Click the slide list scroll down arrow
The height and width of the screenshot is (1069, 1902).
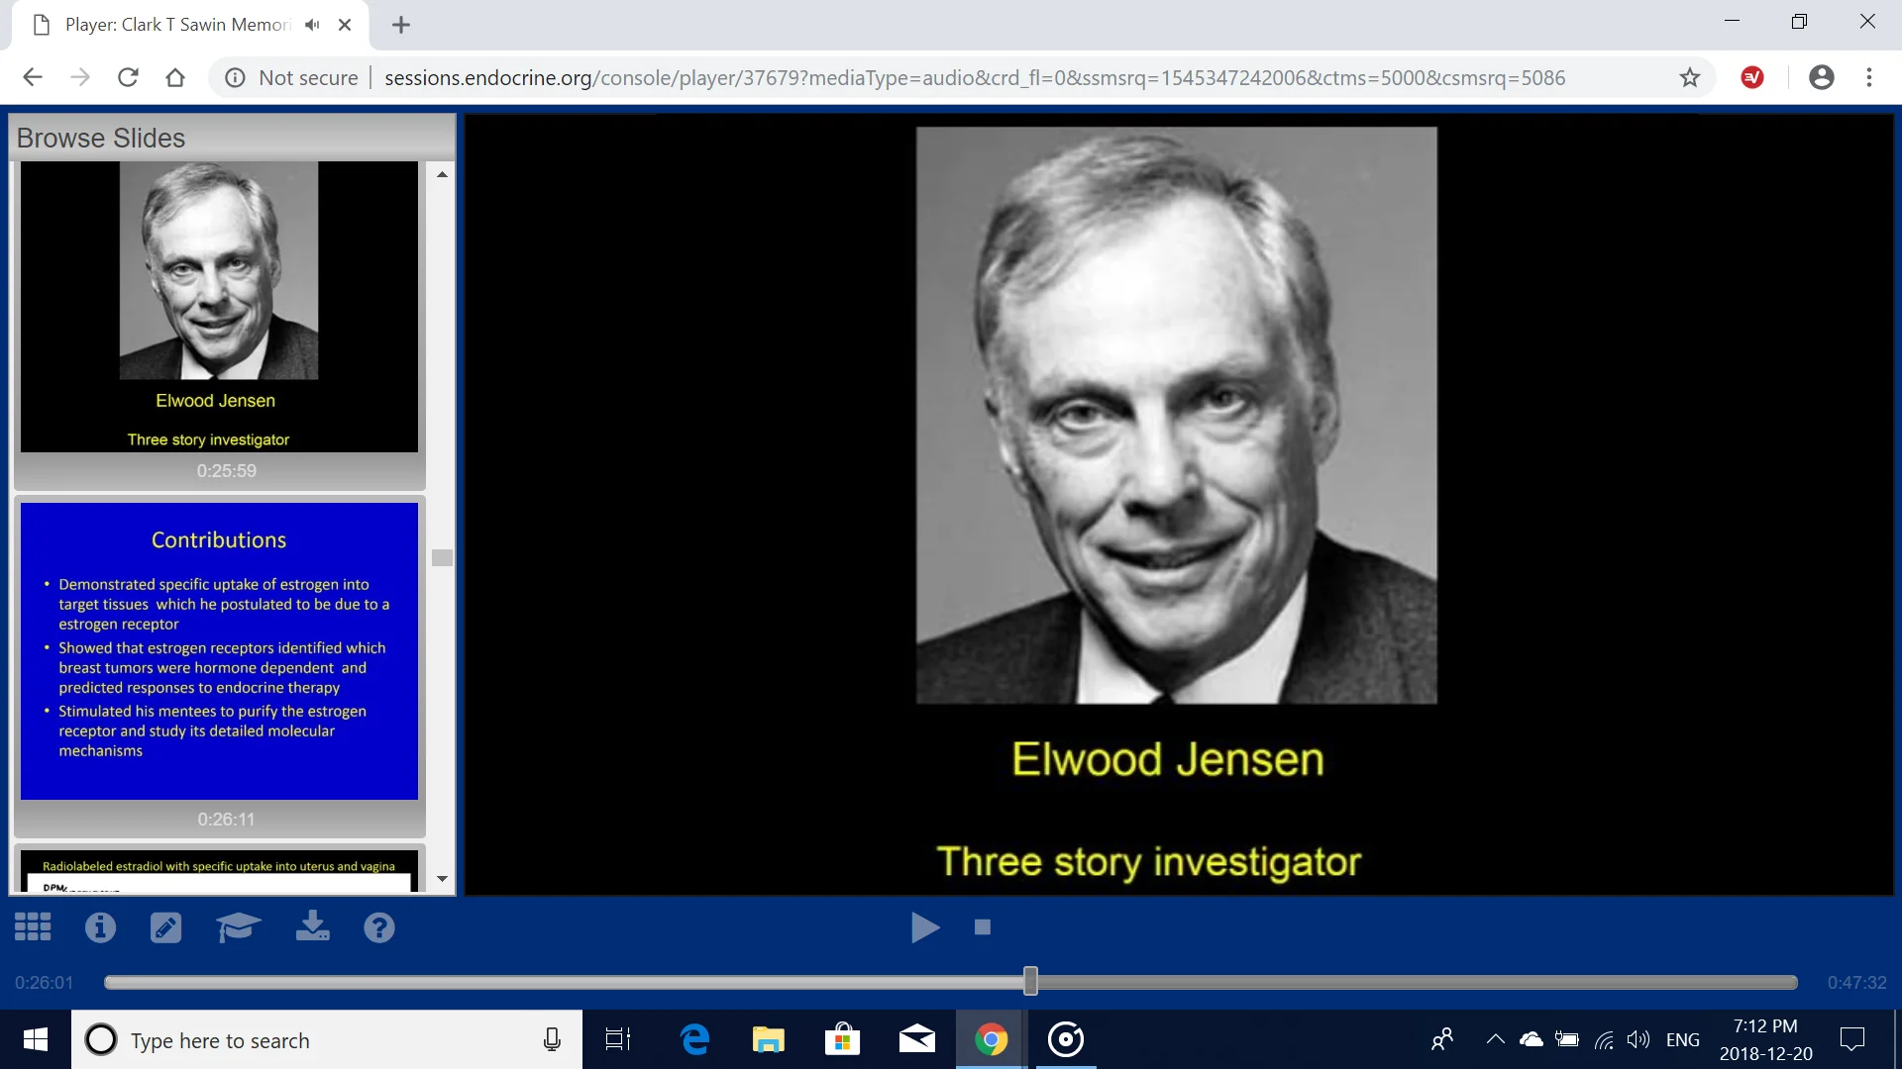(442, 879)
